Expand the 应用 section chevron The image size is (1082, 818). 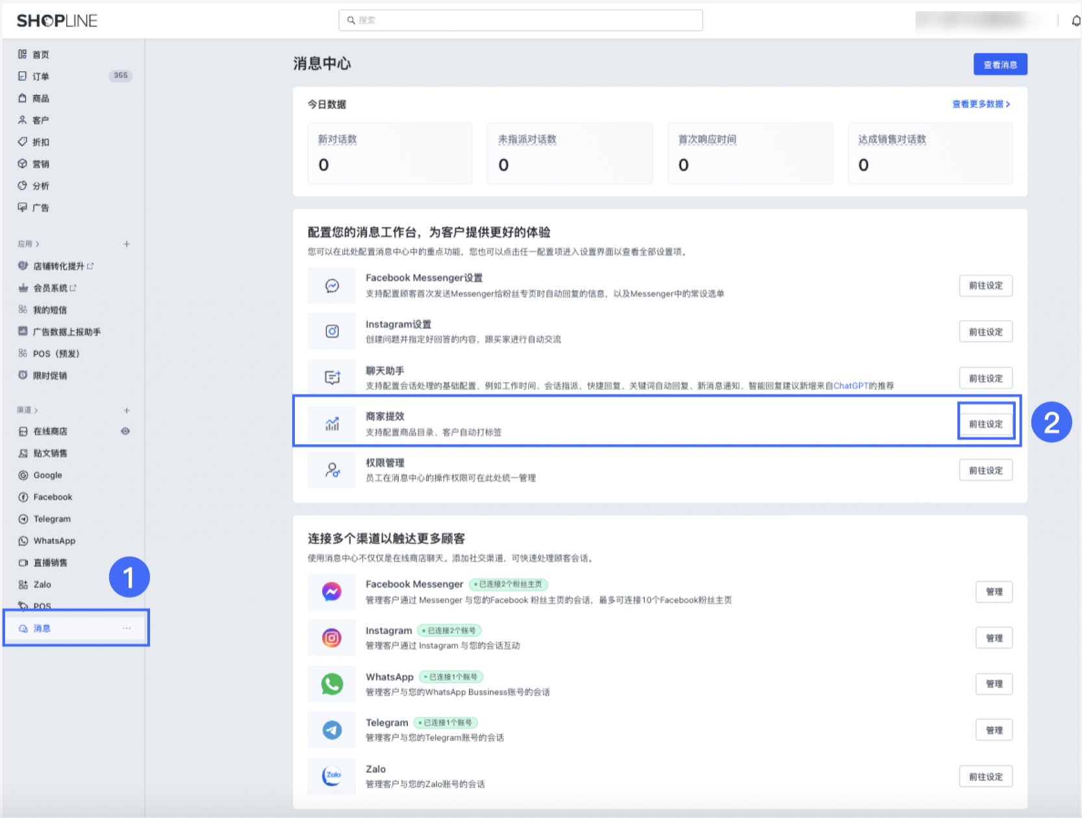tap(38, 244)
